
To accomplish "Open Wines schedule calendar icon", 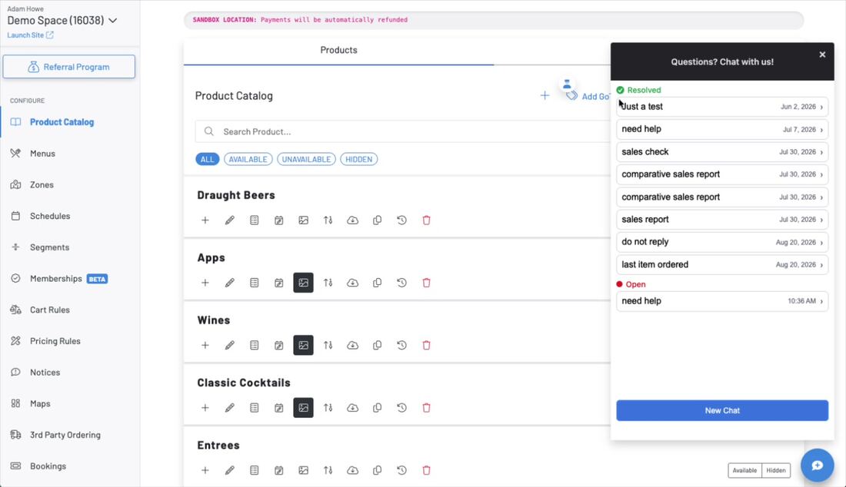I will coord(279,345).
